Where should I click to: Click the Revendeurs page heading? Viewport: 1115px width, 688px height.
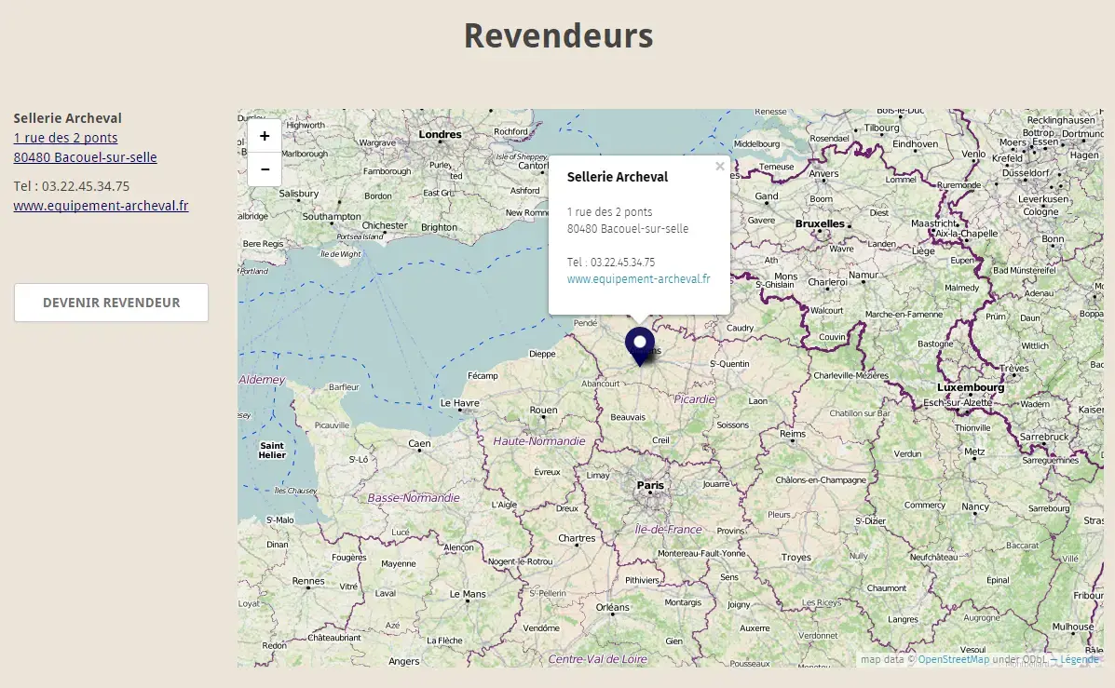coord(558,36)
